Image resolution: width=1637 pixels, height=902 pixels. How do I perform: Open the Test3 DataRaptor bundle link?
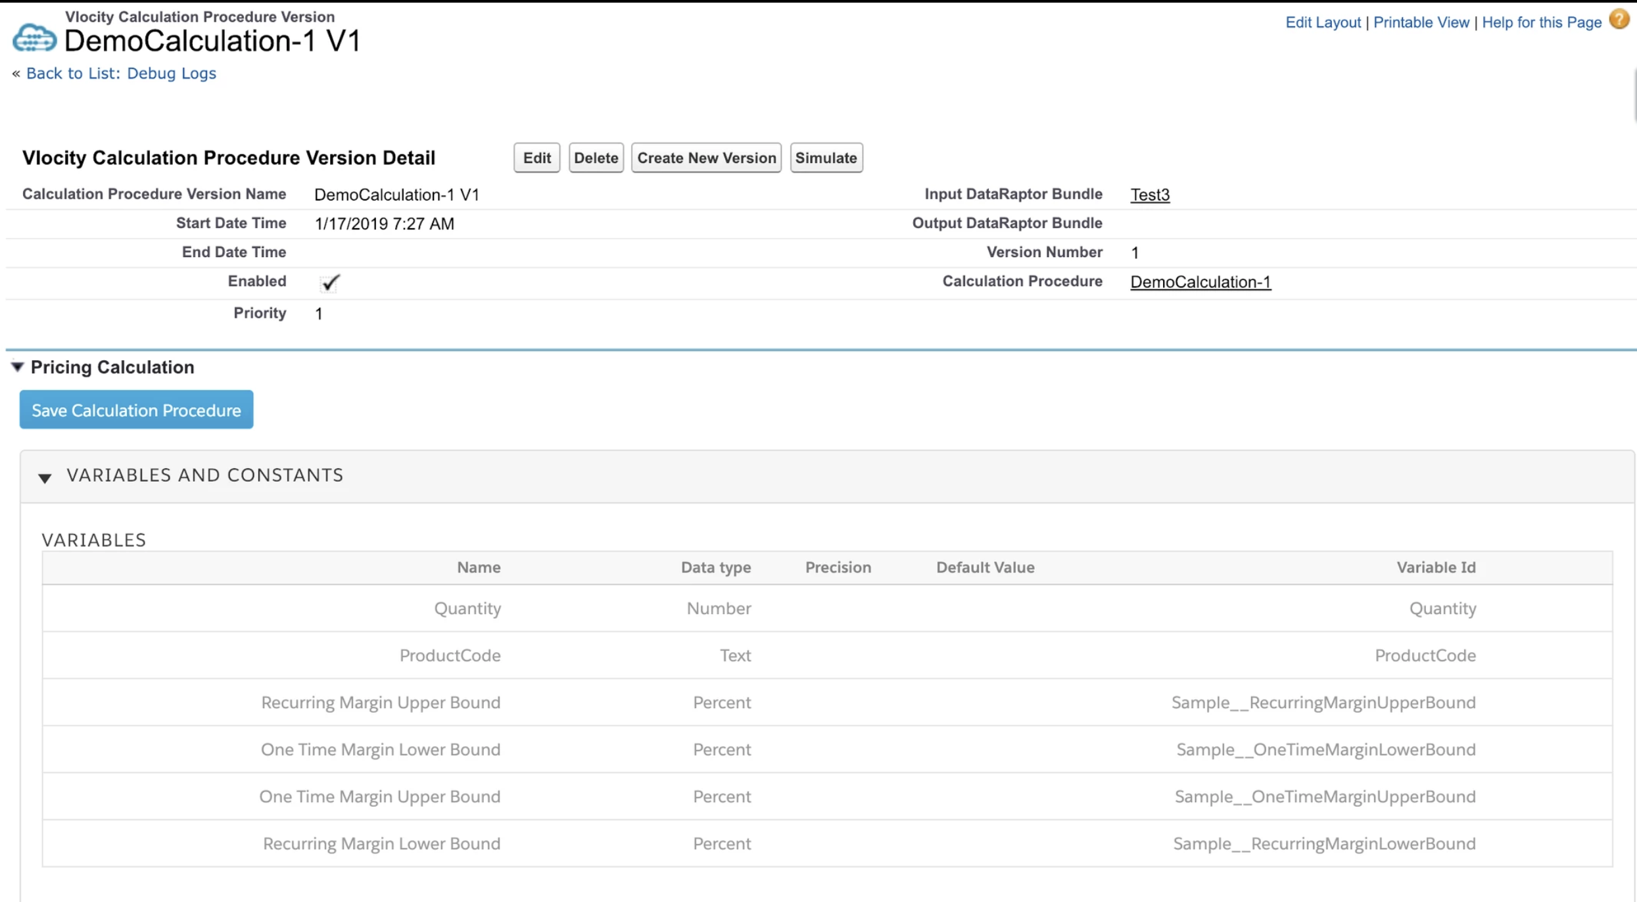click(1150, 195)
